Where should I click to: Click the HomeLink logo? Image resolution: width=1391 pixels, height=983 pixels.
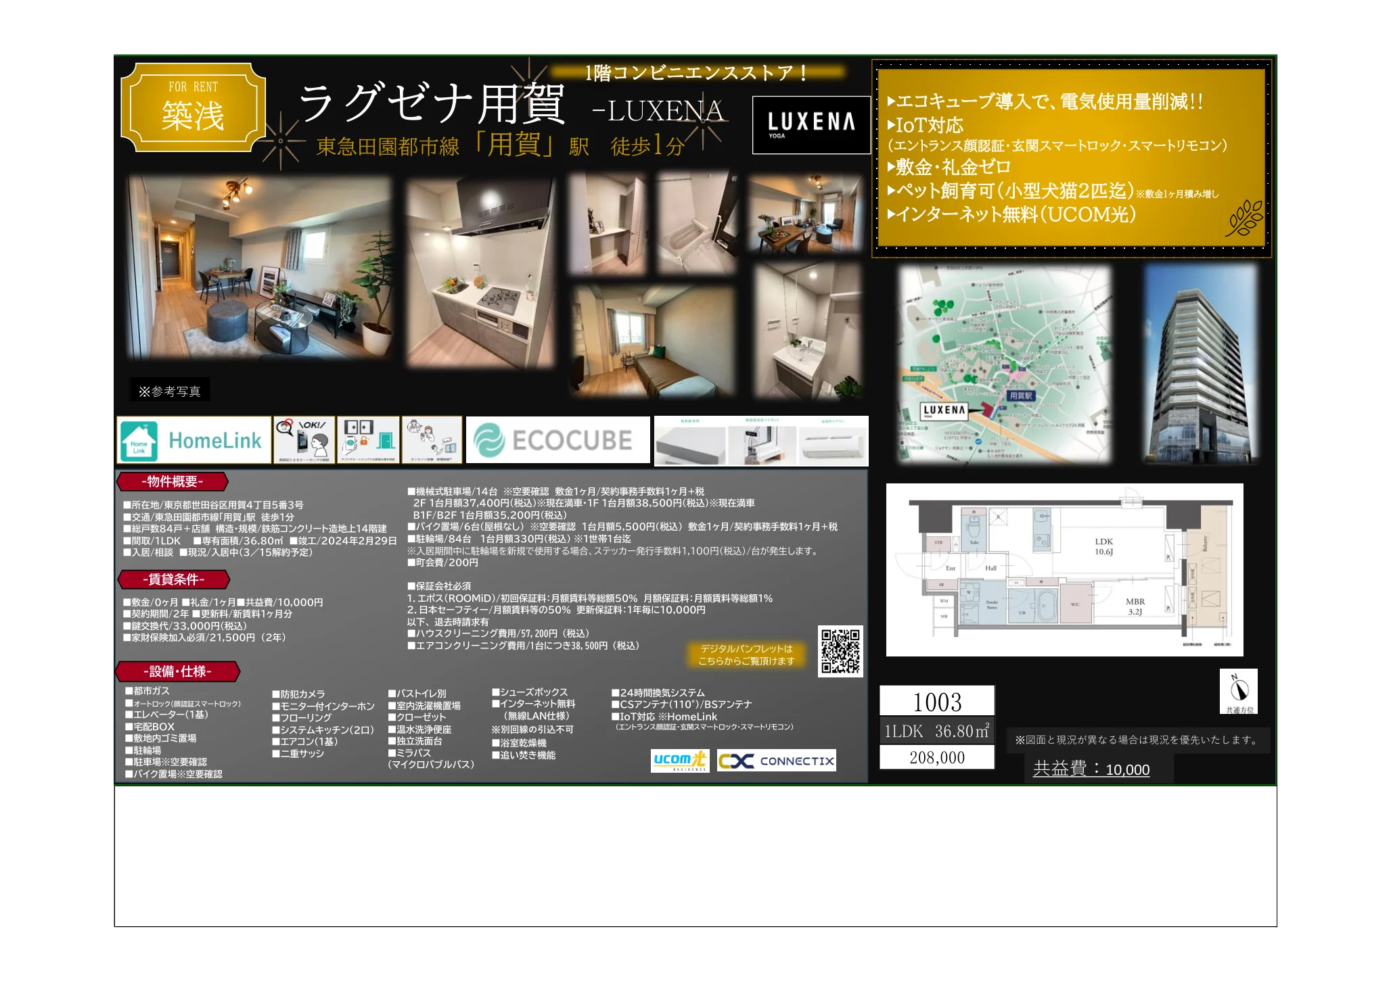pos(193,440)
